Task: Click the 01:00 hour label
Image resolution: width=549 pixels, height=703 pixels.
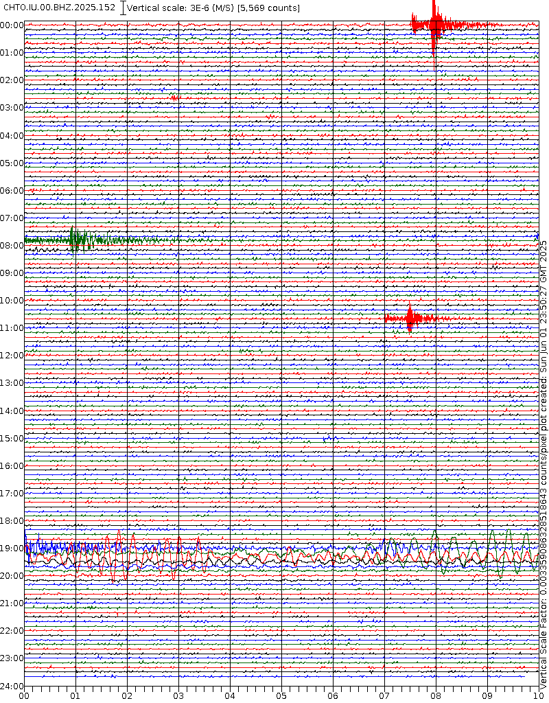Action: coord(12,53)
